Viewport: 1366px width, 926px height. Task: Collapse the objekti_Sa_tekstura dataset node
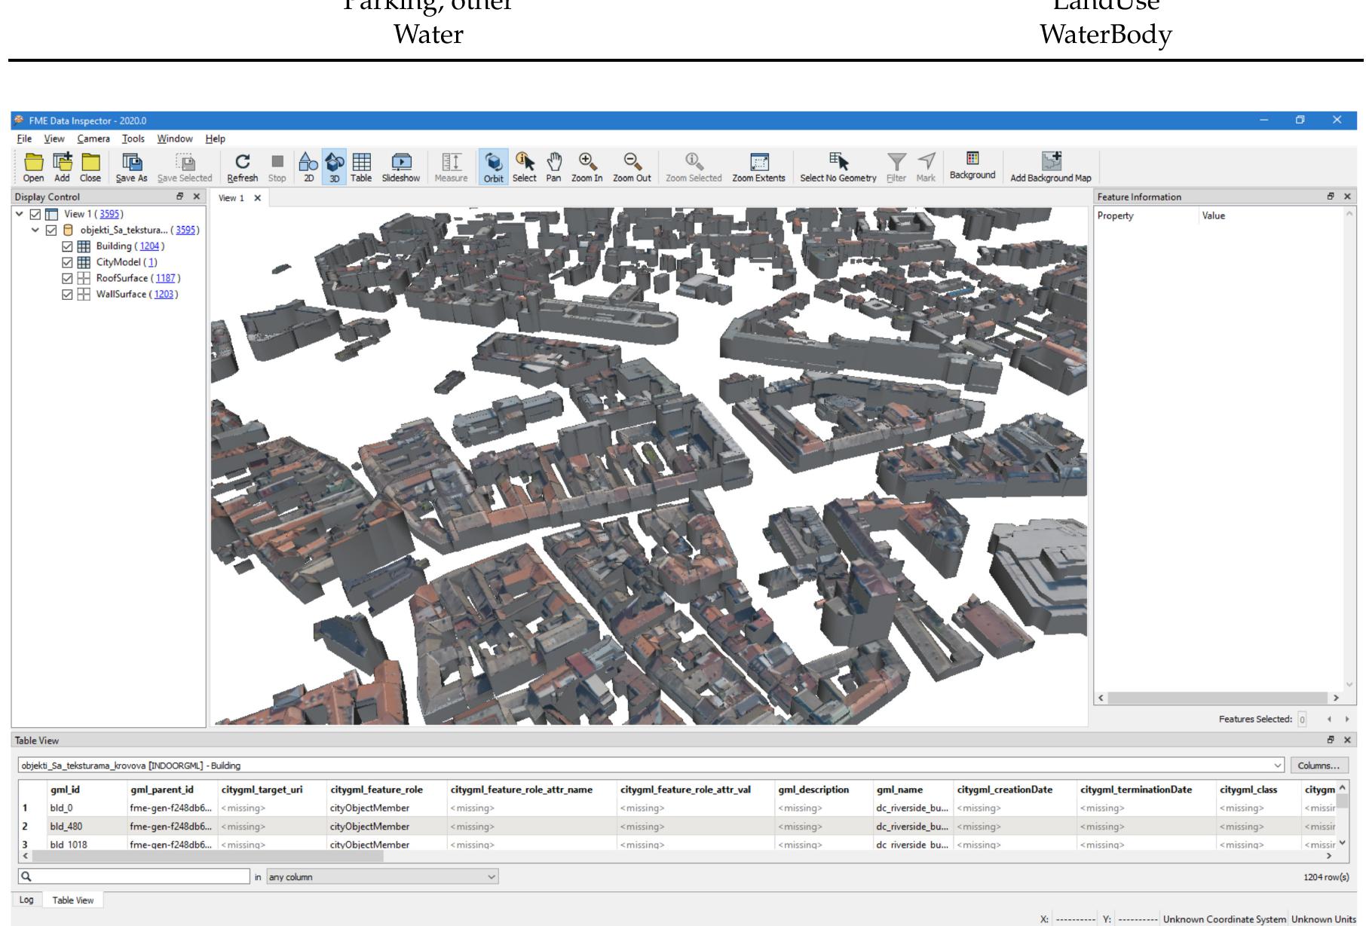pos(35,230)
